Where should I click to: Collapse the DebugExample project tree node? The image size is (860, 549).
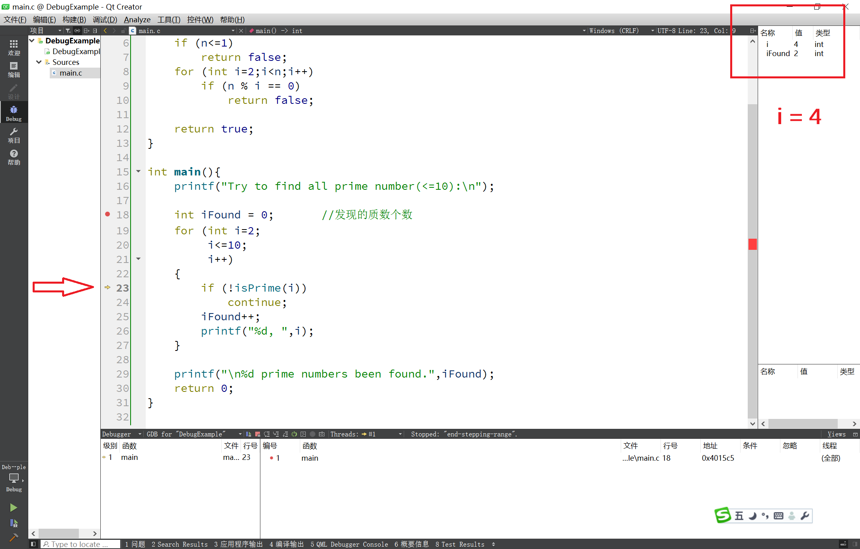[x=32, y=41]
